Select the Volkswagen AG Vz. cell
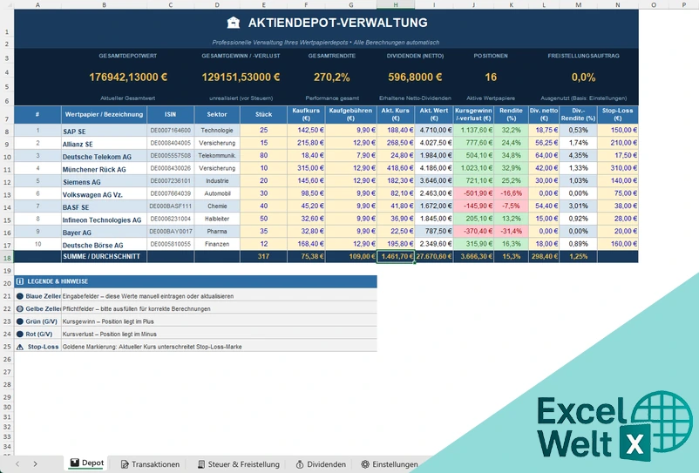This screenshot has width=699, height=473. coord(104,193)
